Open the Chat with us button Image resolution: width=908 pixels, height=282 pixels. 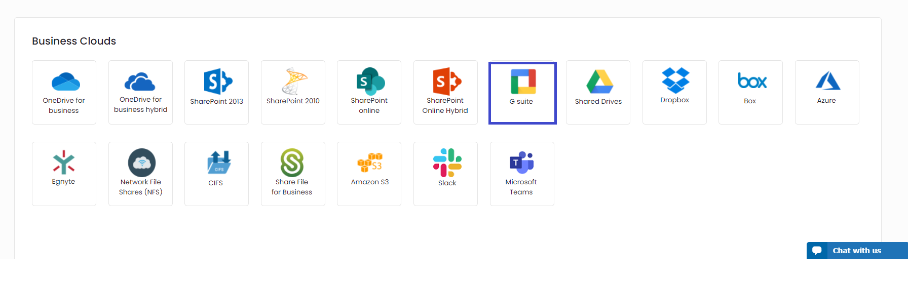(x=857, y=251)
